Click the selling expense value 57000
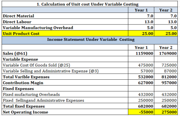This screenshot has width=180, height=116. coord(147,71)
